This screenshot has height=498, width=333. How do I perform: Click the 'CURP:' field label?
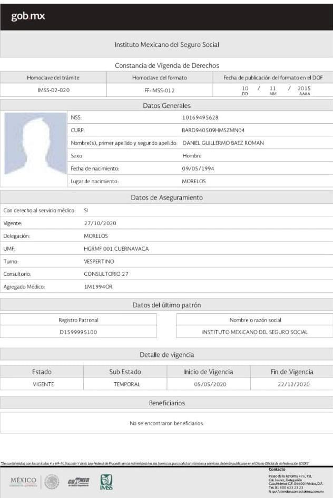tap(78, 130)
